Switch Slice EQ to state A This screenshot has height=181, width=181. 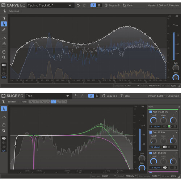(x=91, y=96)
